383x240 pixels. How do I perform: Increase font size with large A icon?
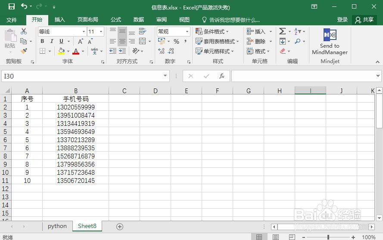click(81, 41)
